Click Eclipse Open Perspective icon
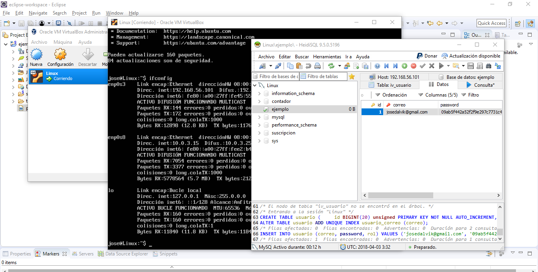Screen dimensions: 538x272 pos(518,23)
